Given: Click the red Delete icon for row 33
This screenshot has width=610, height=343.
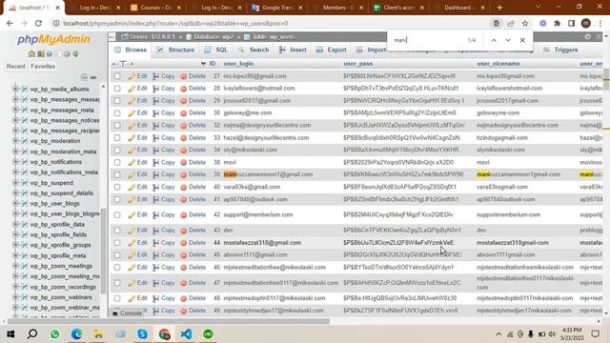Looking at the screenshot, I should 184,138.
